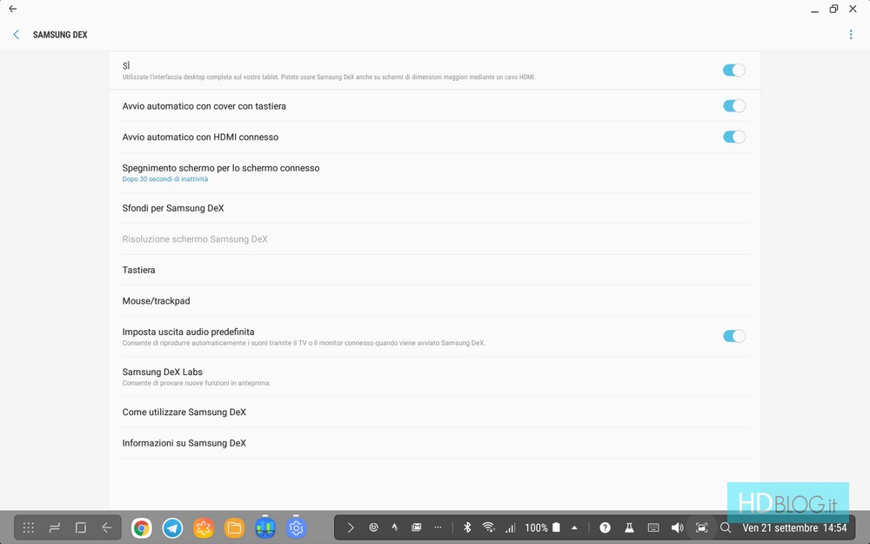Image resolution: width=870 pixels, height=544 pixels.
Task: Open the on-screen keyboard tray icon
Action: coord(653,527)
